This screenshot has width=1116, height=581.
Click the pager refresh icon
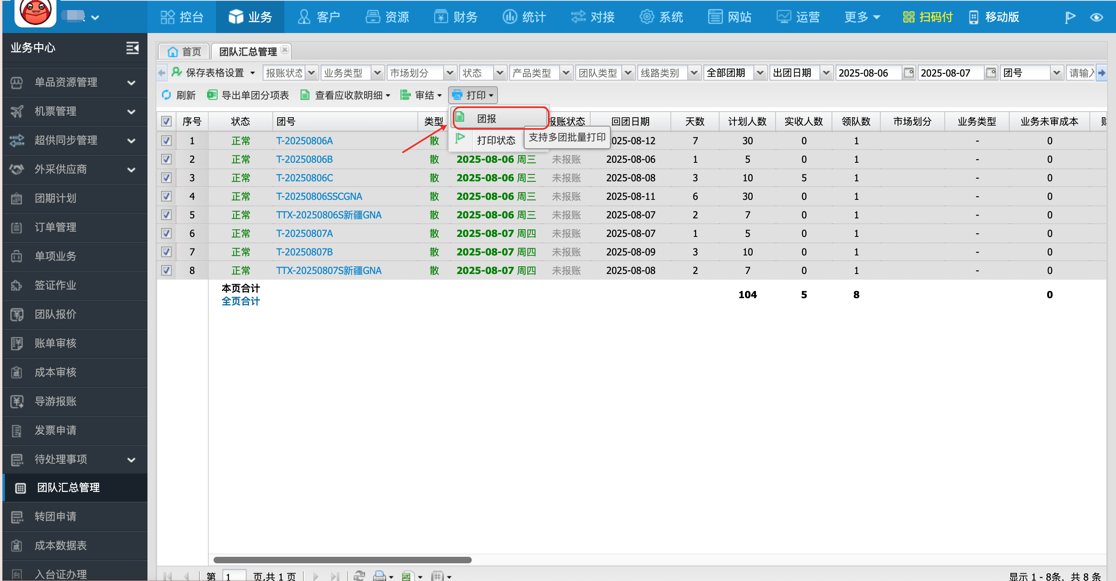(x=359, y=576)
